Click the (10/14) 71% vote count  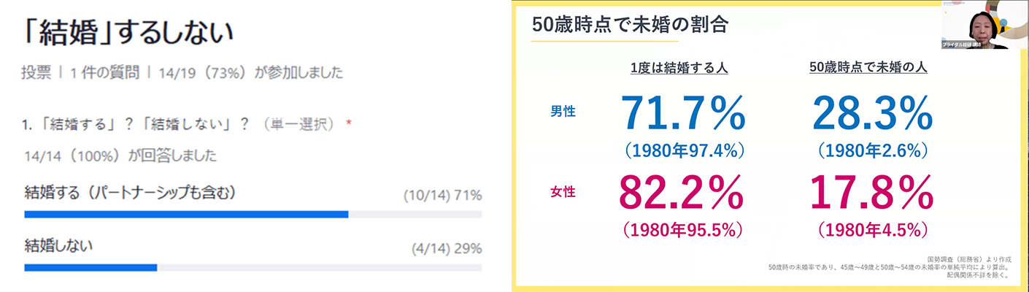(x=442, y=196)
